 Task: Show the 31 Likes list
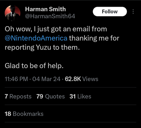pyautogui.click(x=80, y=96)
